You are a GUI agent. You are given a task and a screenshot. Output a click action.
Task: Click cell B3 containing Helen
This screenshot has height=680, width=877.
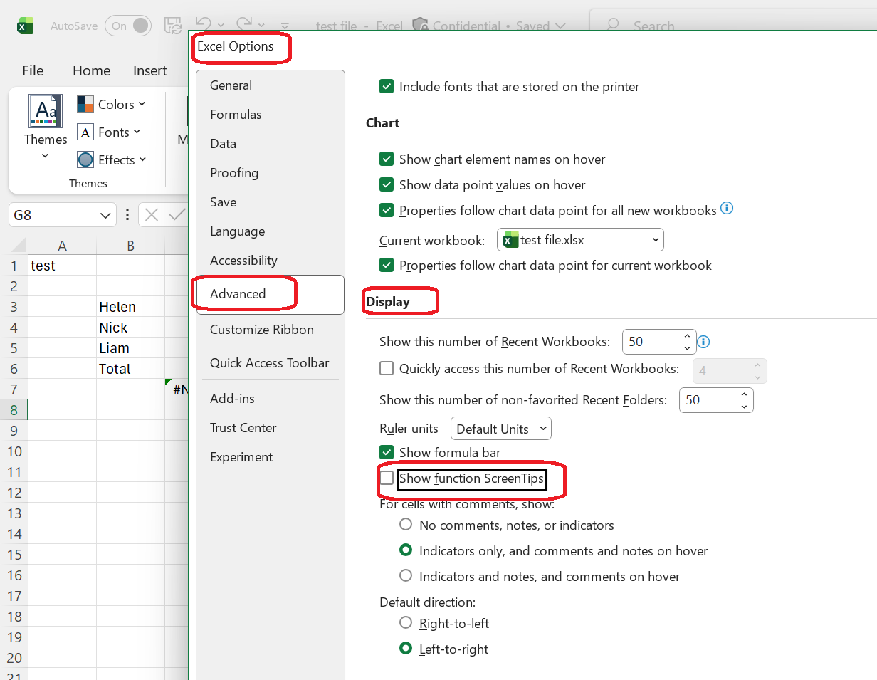coord(131,307)
